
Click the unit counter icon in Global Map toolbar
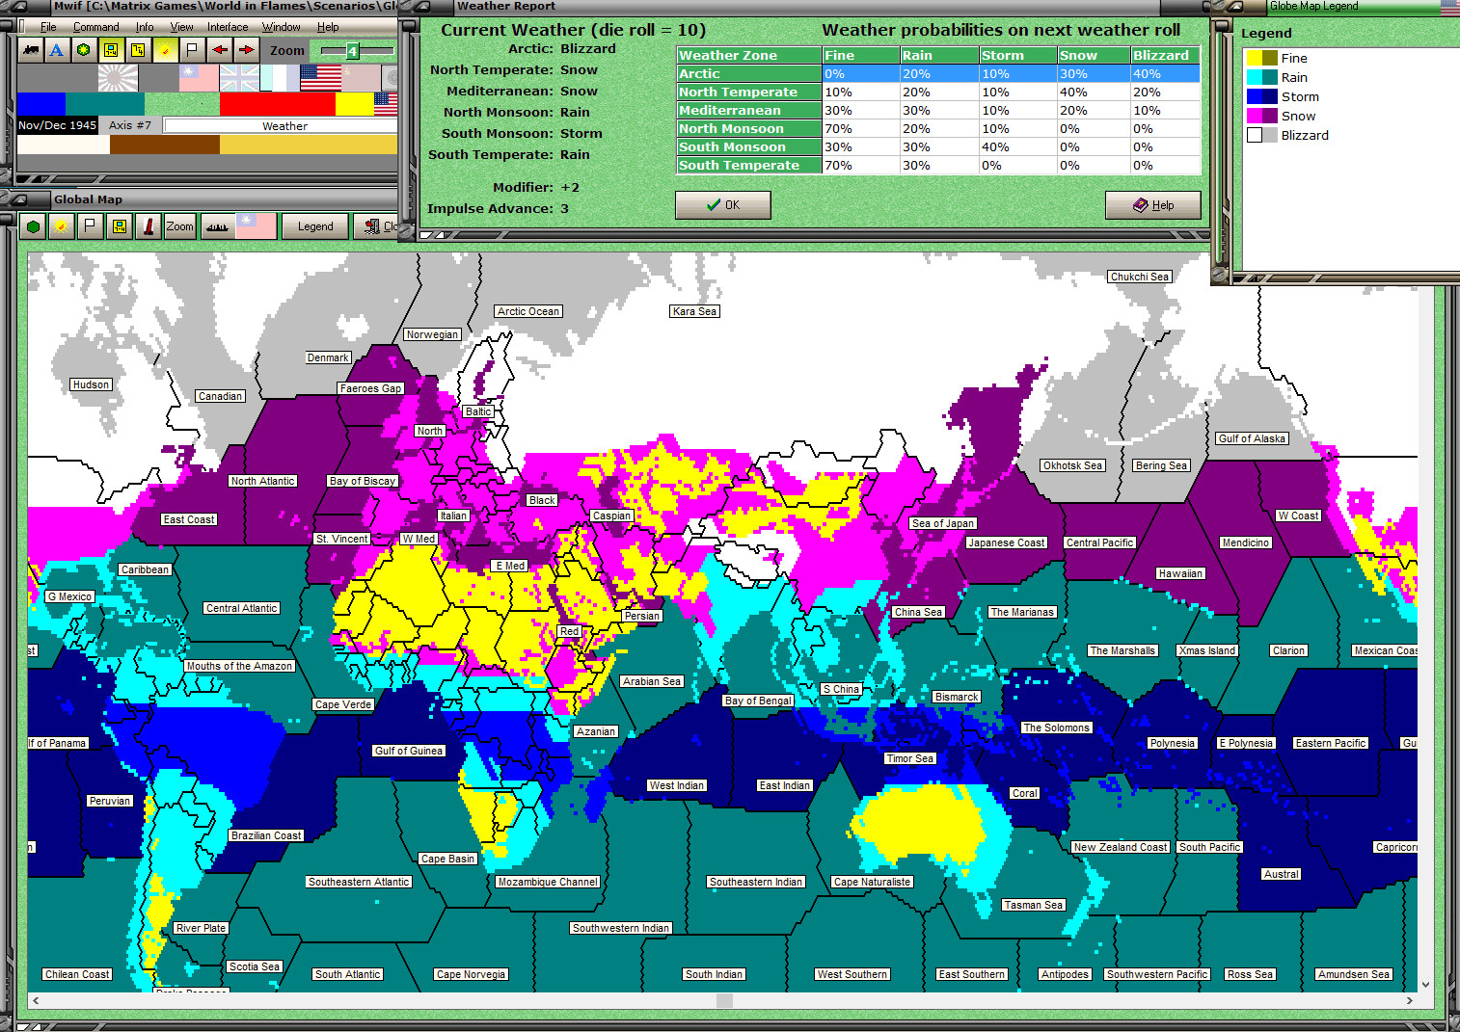click(x=120, y=226)
